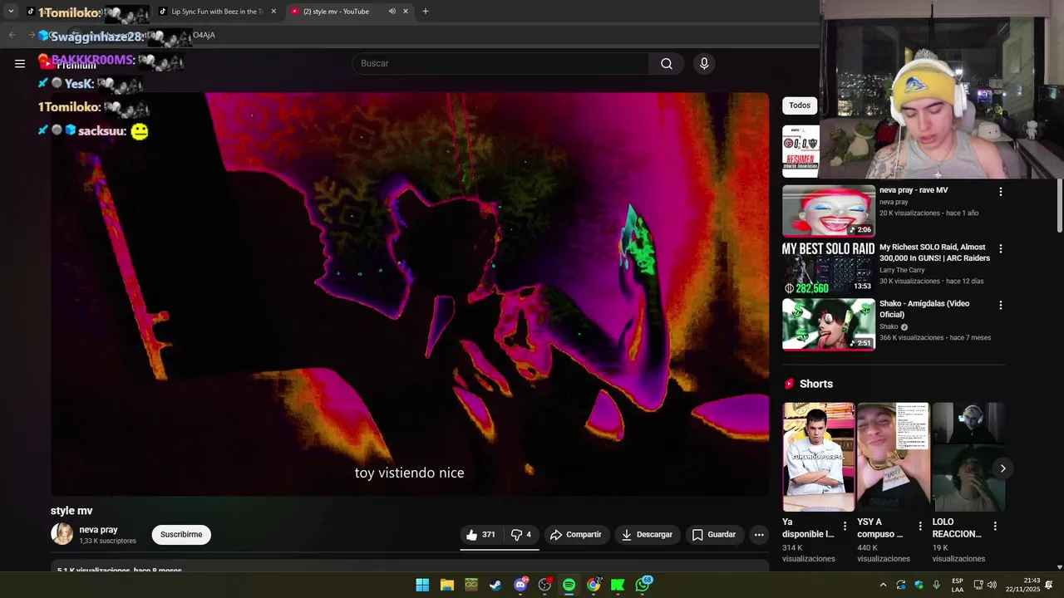Open the notifications bell in tray
This screenshot has height=598, width=1064.
click(x=1049, y=585)
